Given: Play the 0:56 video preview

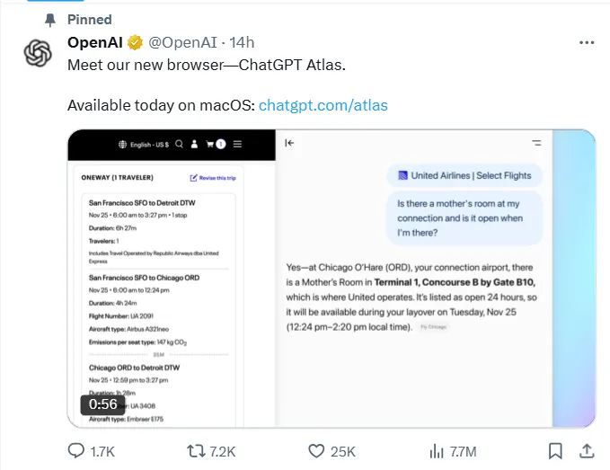Looking at the screenshot, I should 332,279.
